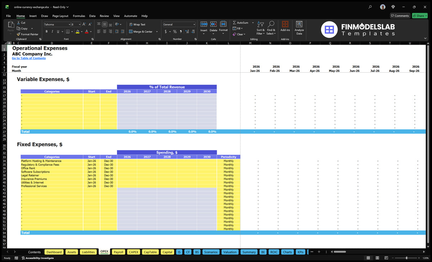Image resolution: width=432 pixels, height=262 pixels.
Task: Open the Review ribbon tab
Action: (104, 16)
